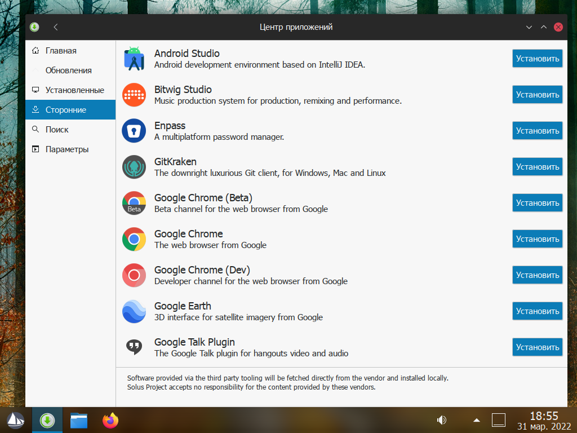The image size is (577, 433).
Task: Click the Google Earth app icon
Action: tap(134, 311)
